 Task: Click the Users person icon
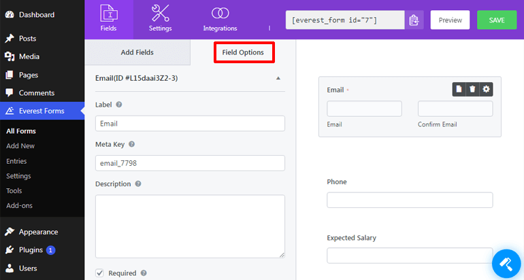click(x=10, y=268)
